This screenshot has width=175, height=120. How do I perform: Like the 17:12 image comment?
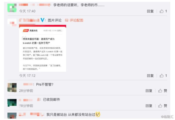[161, 76]
